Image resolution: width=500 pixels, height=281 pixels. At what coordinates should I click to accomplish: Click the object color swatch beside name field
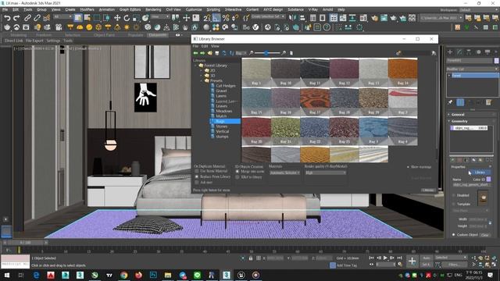pyautogui.click(x=497, y=60)
